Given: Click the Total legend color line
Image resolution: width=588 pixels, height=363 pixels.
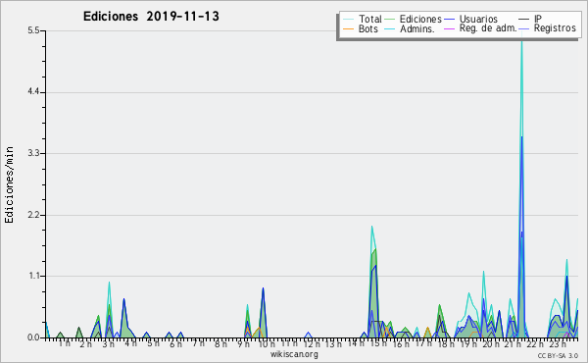Looking at the screenshot, I should pos(348,20).
